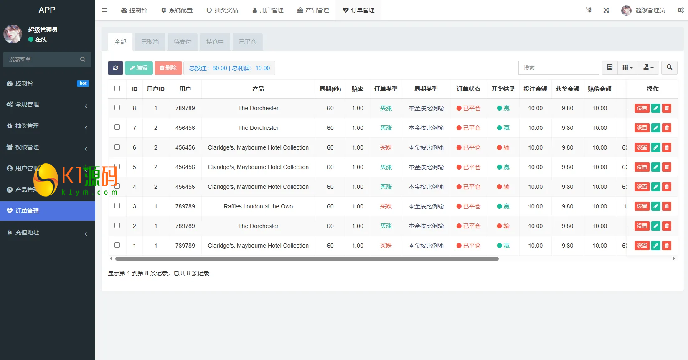This screenshot has width=688, height=360.
Task: Click green edit pencil for order ID 3
Action: click(x=656, y=206)
